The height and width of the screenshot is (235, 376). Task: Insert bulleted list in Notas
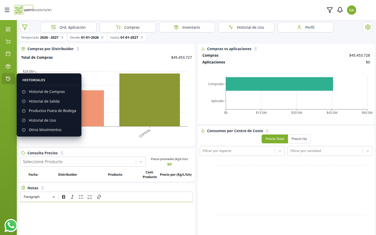(81, 197)
